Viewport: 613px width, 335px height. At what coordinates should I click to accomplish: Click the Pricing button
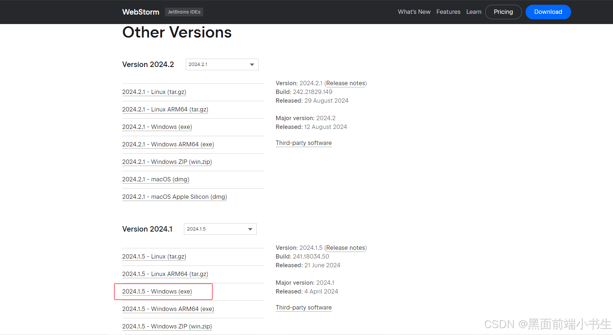click(x=503, y=12)
